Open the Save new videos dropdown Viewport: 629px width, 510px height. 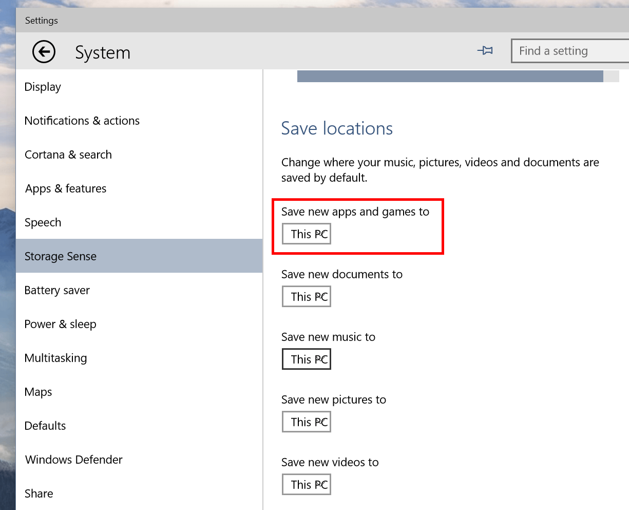(306, 484)
